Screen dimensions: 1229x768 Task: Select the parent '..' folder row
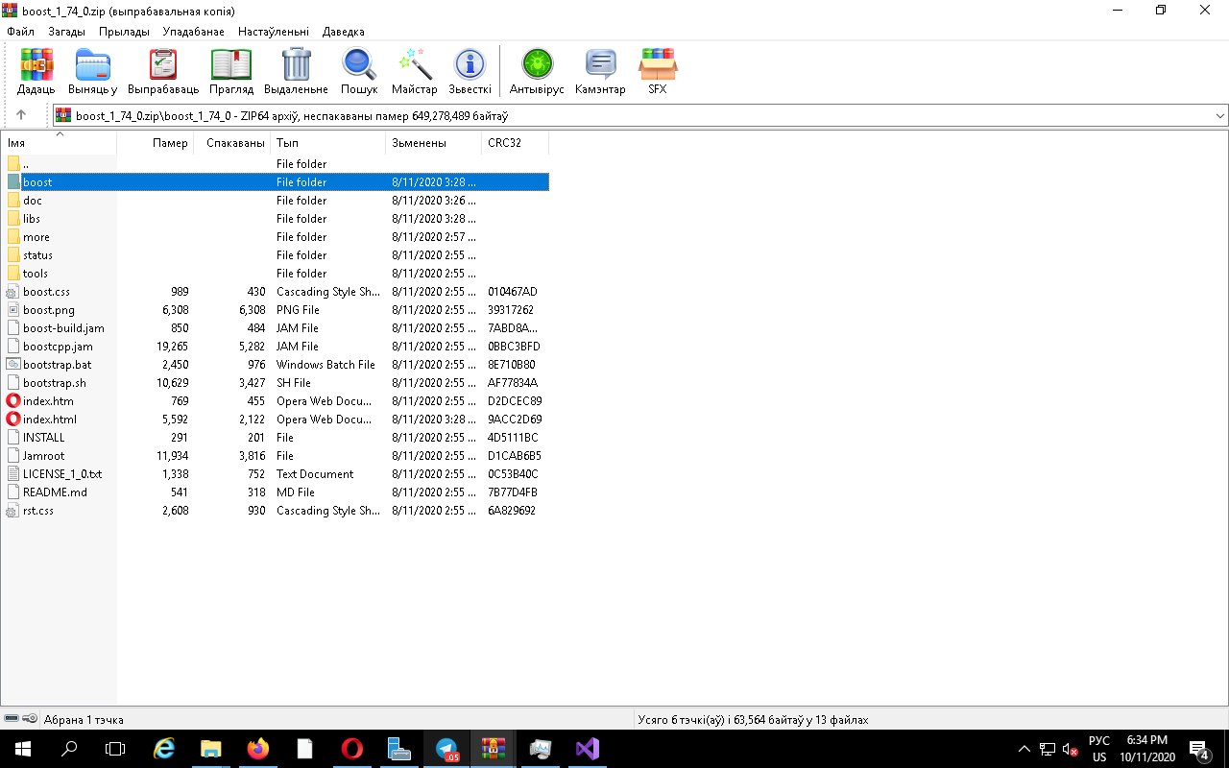[276, 164]
